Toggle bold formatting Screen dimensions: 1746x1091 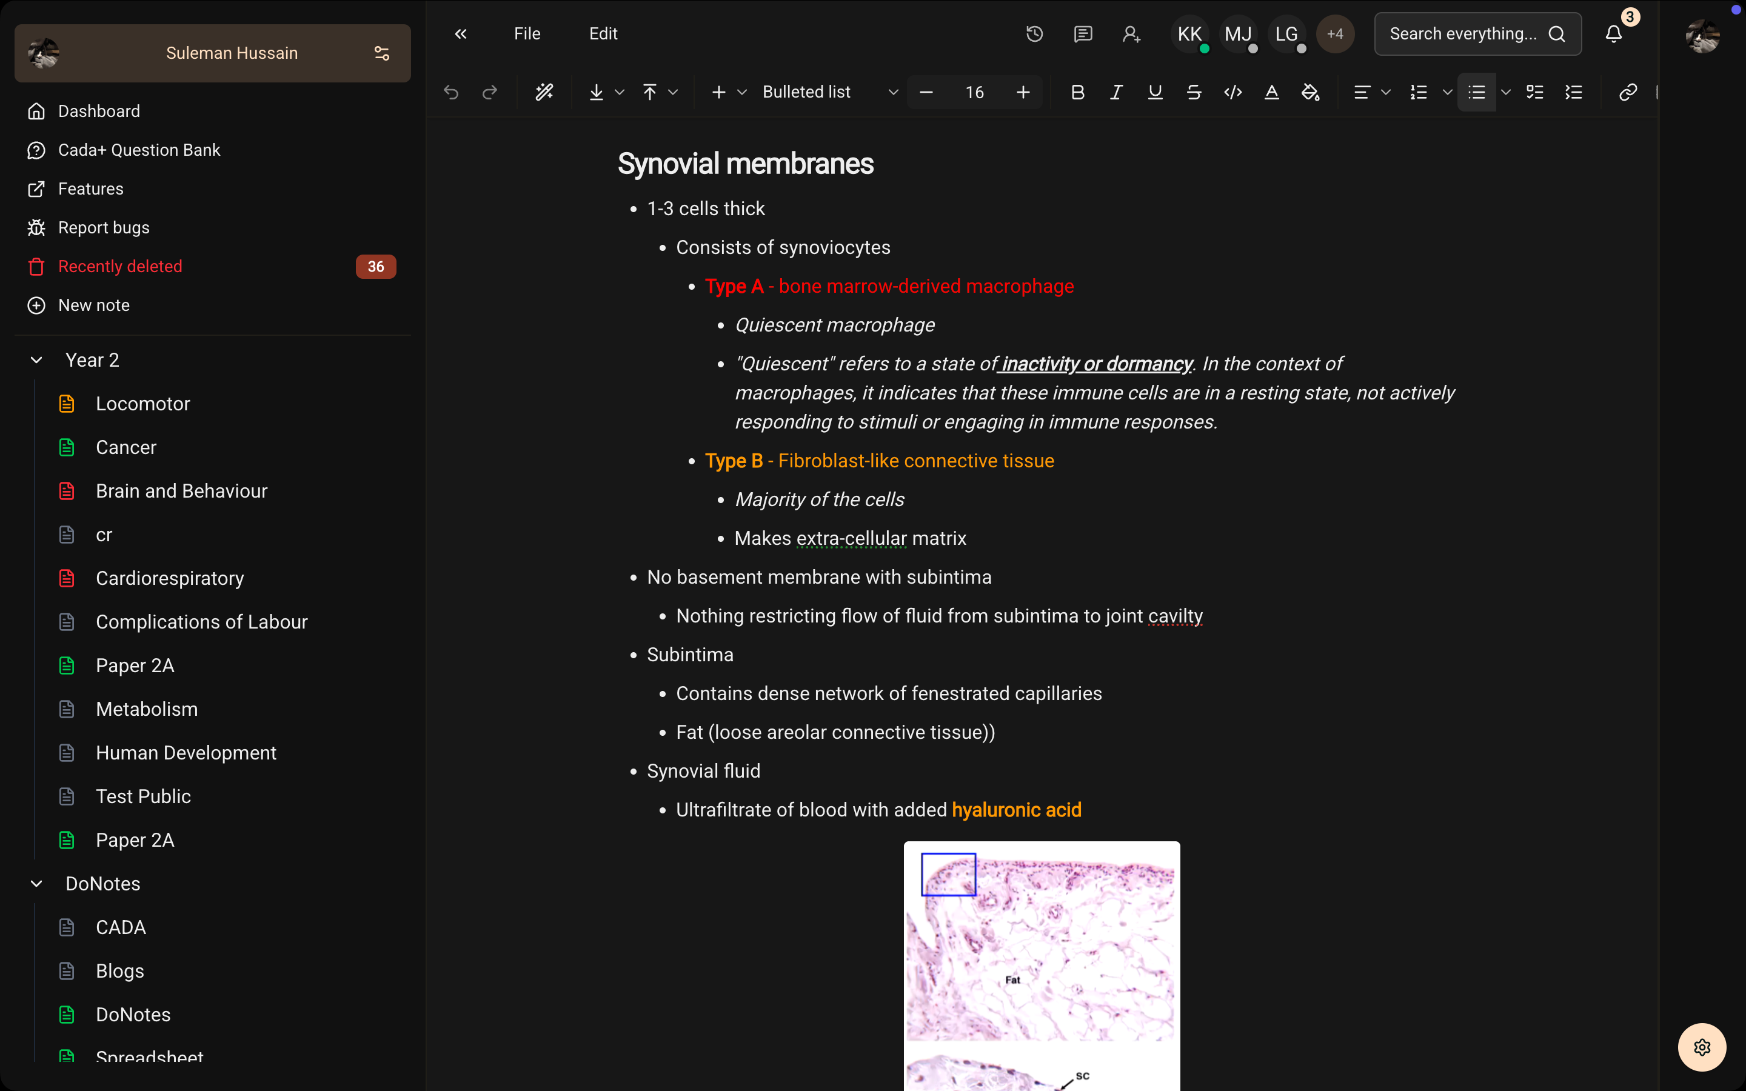(x=1077, y=92)
